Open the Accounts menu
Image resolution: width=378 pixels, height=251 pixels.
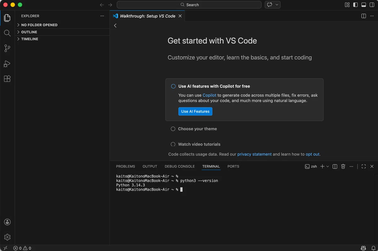[x=7, y=222]
